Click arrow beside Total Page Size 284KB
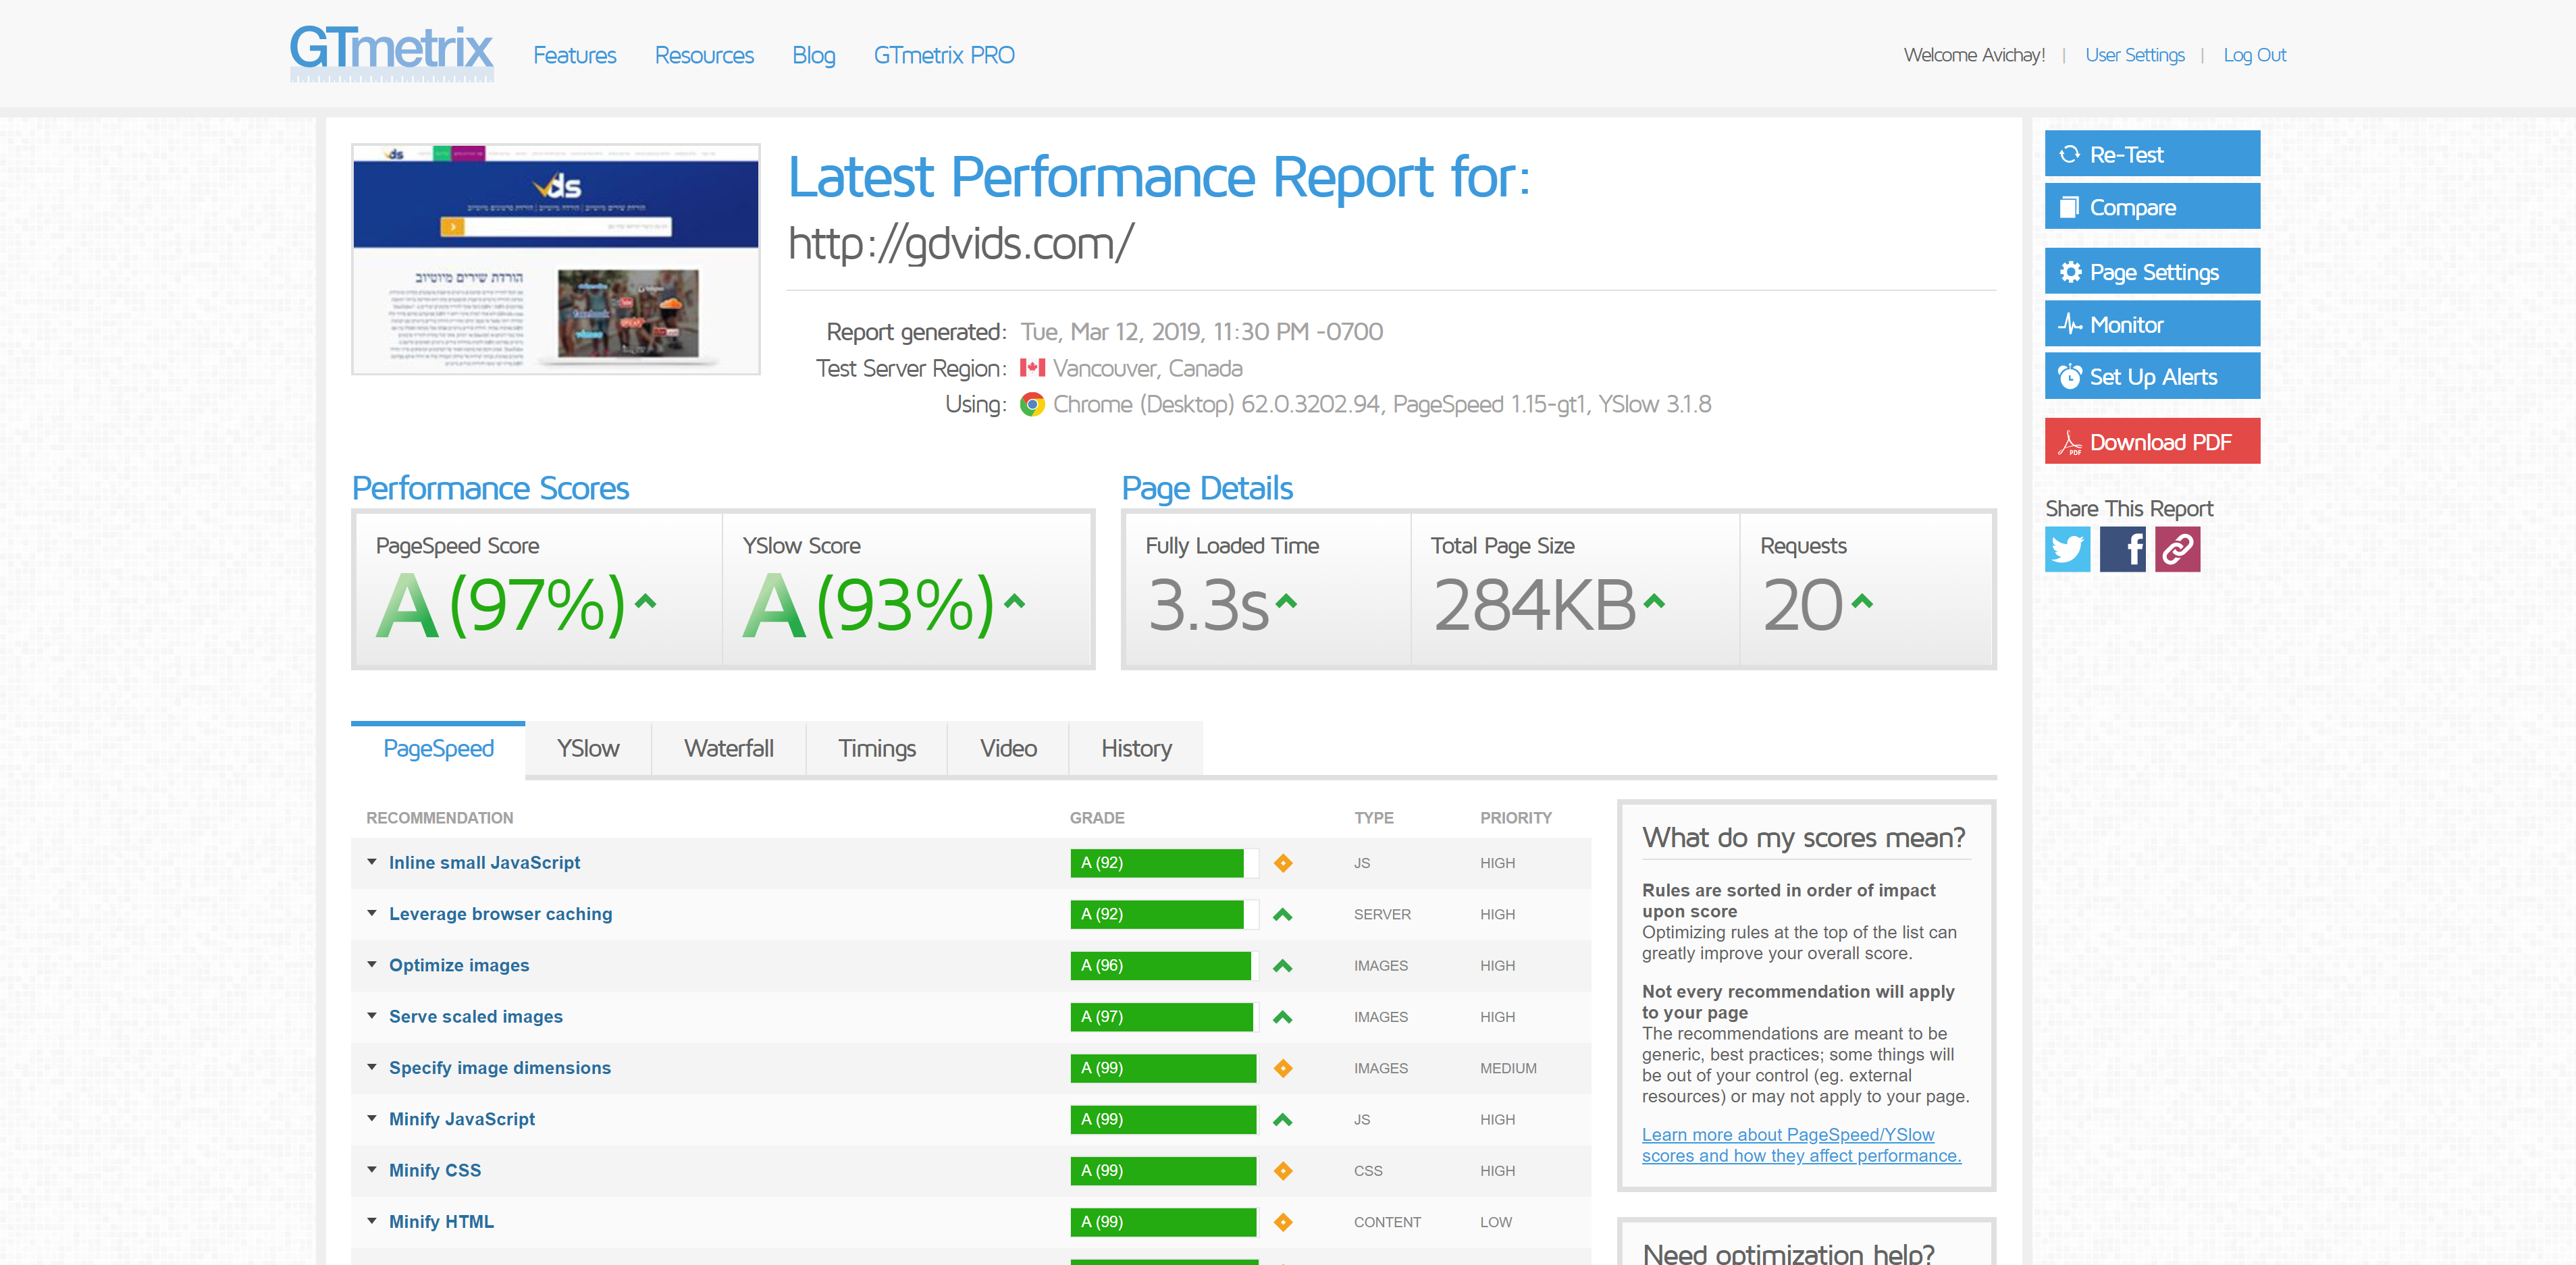The image size is (2576, 1265). coord(1654,601)
